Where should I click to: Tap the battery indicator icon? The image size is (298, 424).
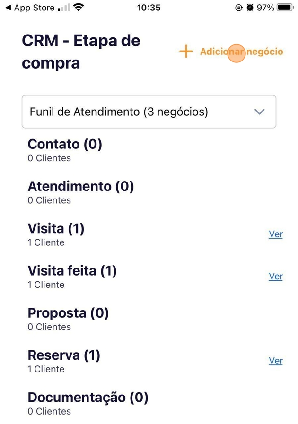(285, 8)
